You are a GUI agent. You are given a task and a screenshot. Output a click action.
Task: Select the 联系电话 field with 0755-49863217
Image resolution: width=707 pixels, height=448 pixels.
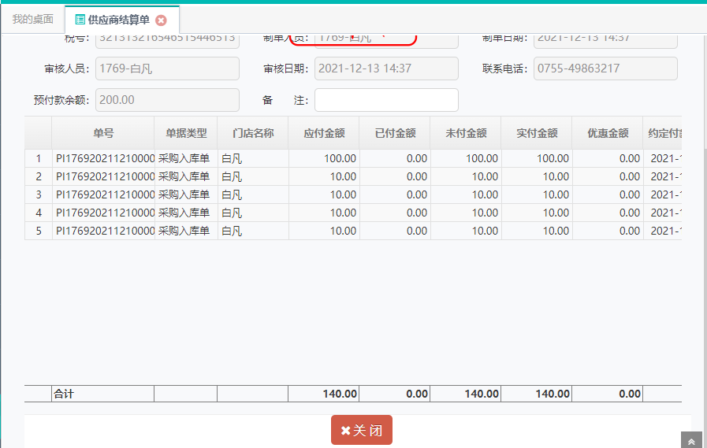click(x=605, y=68)
